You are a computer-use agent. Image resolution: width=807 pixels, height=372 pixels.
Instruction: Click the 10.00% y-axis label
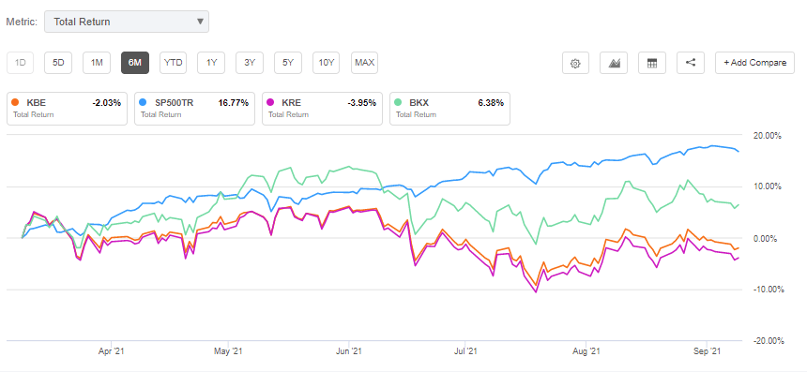pos(769,187)
